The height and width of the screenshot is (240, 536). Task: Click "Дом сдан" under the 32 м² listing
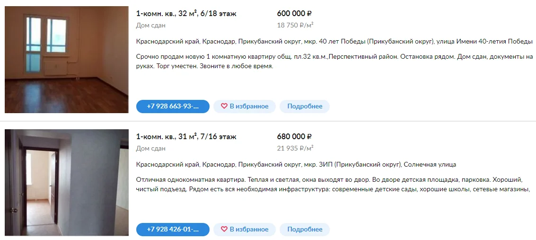coord(150,25)
